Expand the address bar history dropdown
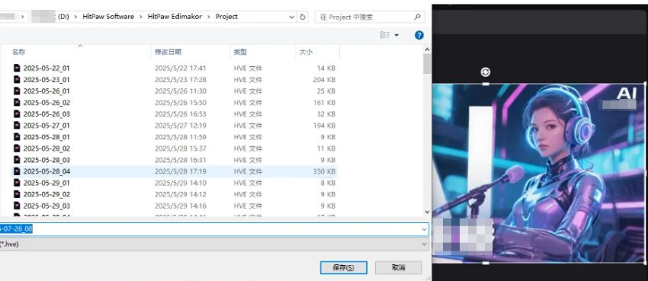This screenshot has height=281, width=648. coord(292,17)
